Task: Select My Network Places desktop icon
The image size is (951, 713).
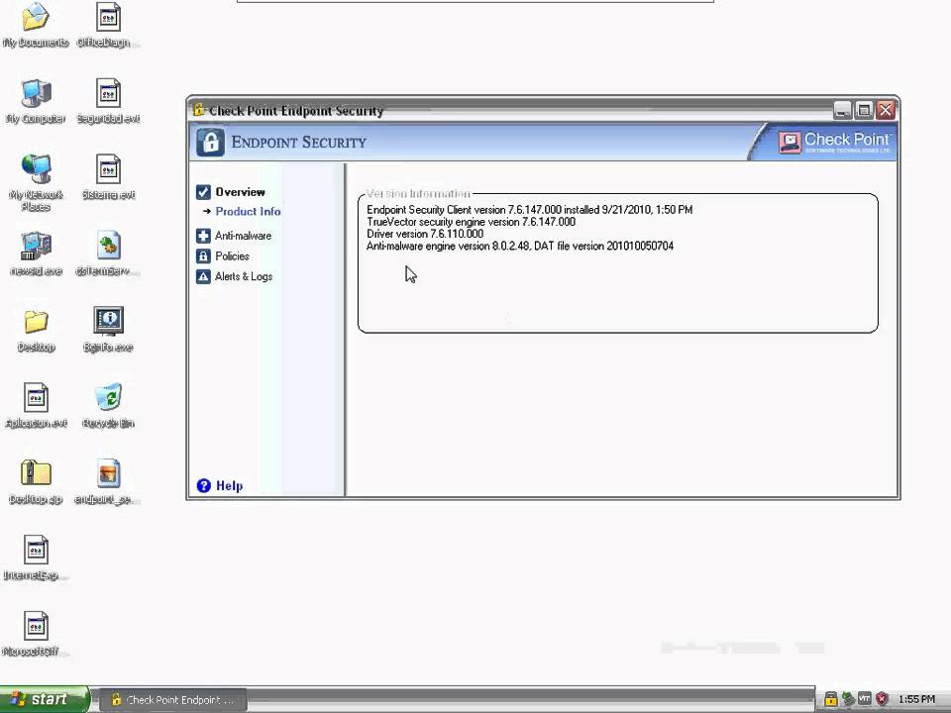Action: pos(36,182)
